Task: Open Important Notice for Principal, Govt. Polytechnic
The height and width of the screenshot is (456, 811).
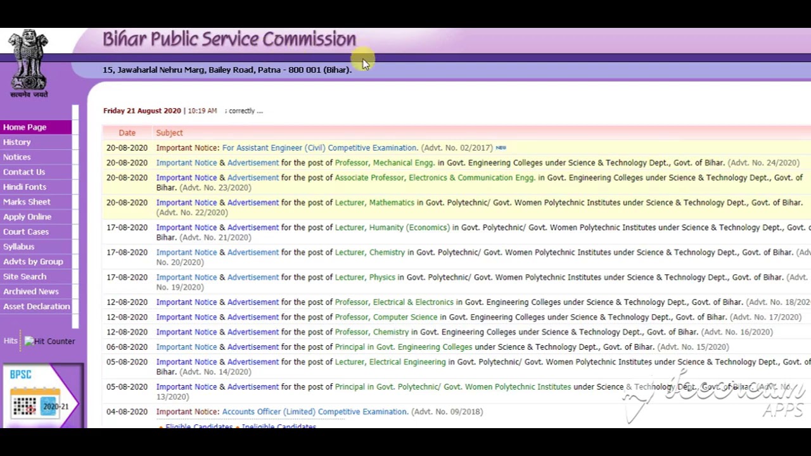Action: (186, 387)
